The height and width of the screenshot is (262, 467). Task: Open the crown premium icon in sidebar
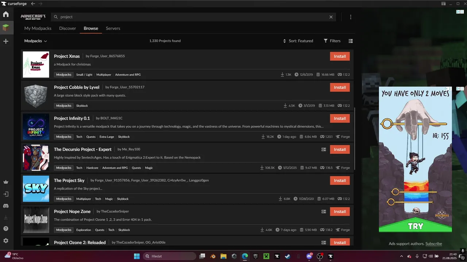pyautogui.click(x=6, y=182)
